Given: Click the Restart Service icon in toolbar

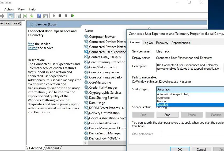Looking at the screenshot, I should coord(72,16).
